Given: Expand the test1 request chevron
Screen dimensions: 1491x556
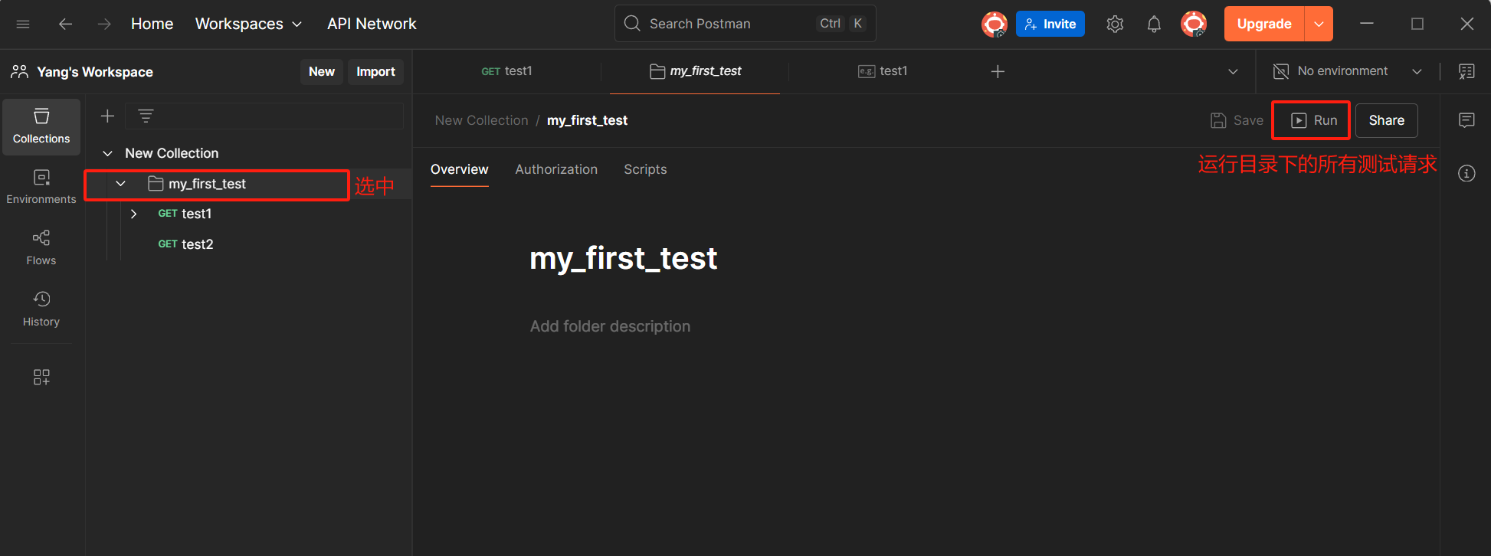Looking at the screenshot, I should tap(133, 214).
